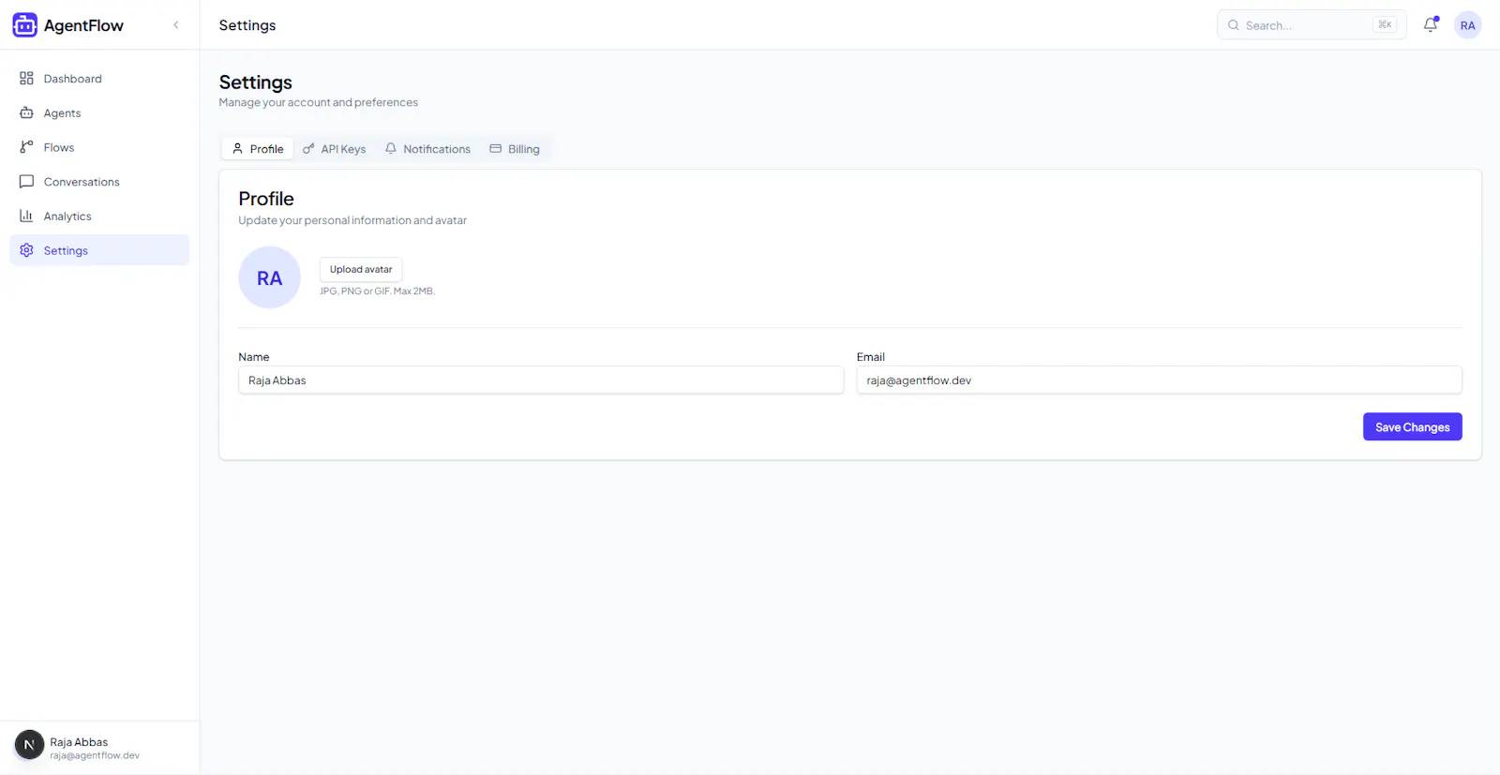This screenshot has width=1500, height=775.
Task: Focus the Search field in the header
Action: pos(1312,25)
